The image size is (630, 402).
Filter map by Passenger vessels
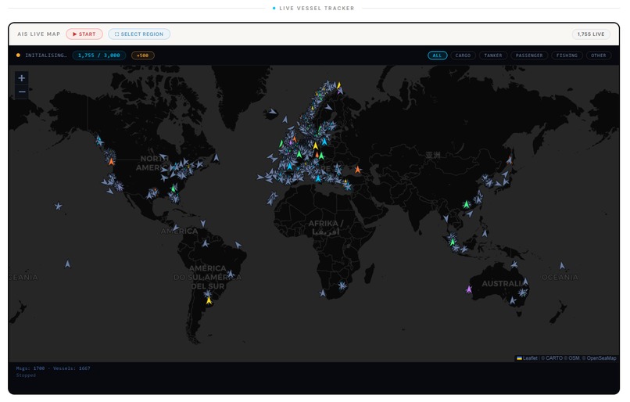529,56
